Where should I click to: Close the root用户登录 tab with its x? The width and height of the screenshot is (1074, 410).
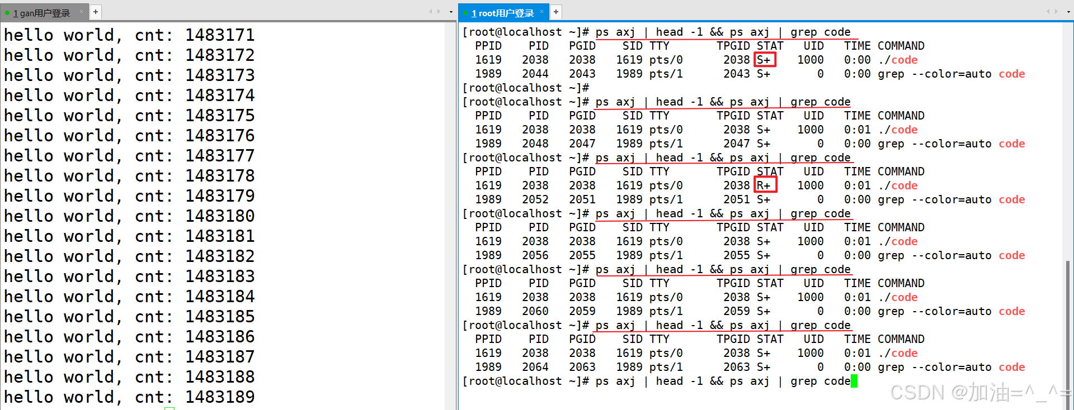tap(541, 11)
